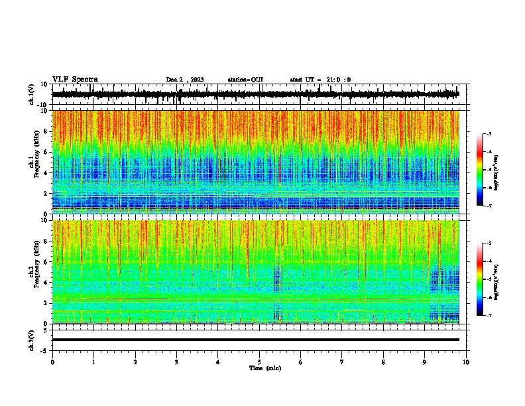This screenshot has width=525, height=406.
Task: Click the final time axis tick "10"
Action: [466, 362]
